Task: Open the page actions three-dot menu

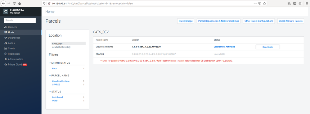Action: coord(255,3)
